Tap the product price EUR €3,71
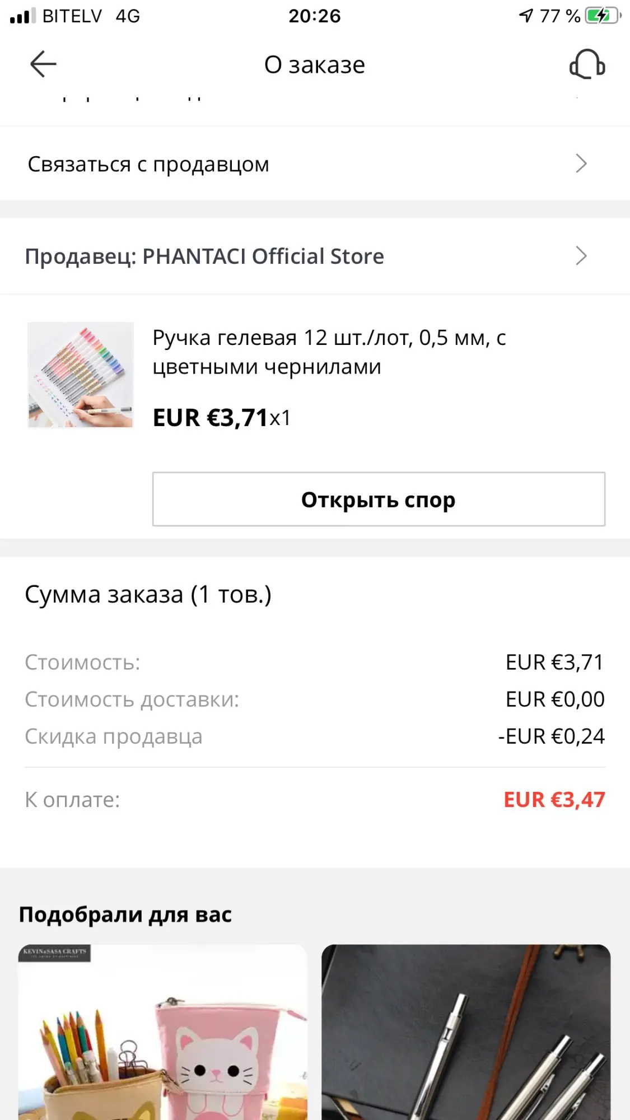This screenshot has width=630, height=1120. tap(210, 418)
